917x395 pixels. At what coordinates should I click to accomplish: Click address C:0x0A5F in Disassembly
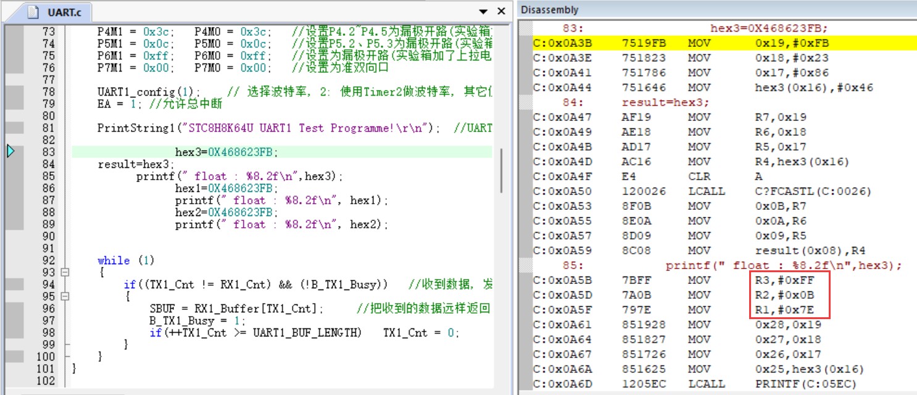coord(562,310)
